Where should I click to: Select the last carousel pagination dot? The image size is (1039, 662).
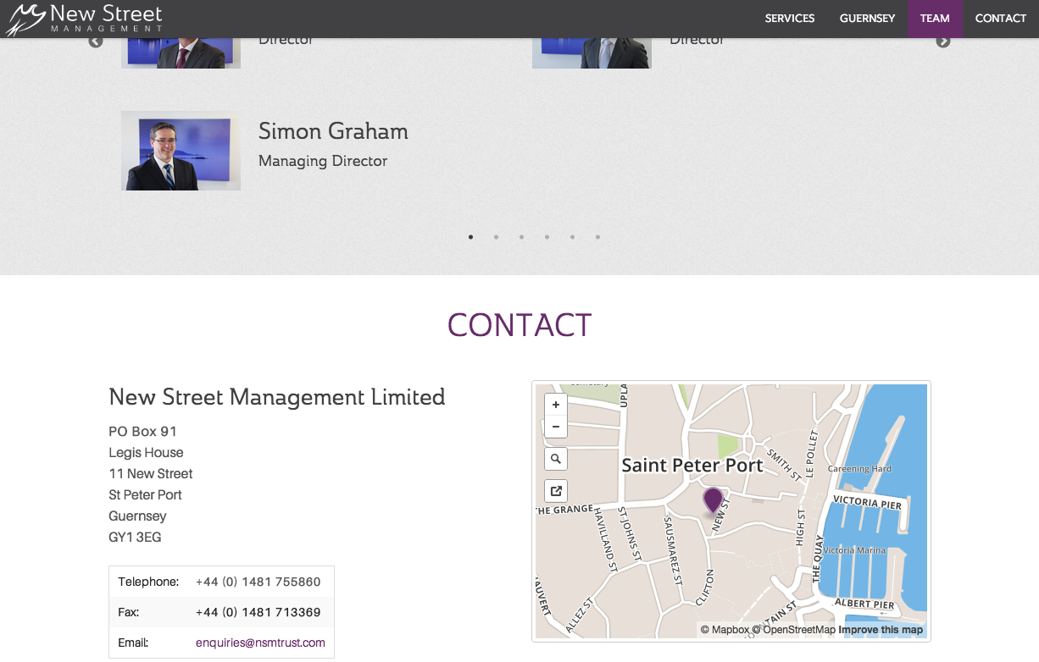pos(598,237)
